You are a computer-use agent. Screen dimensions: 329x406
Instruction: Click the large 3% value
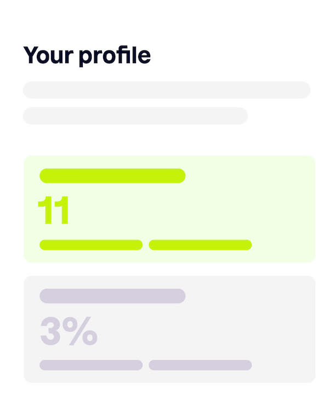(x=69, y=331)
